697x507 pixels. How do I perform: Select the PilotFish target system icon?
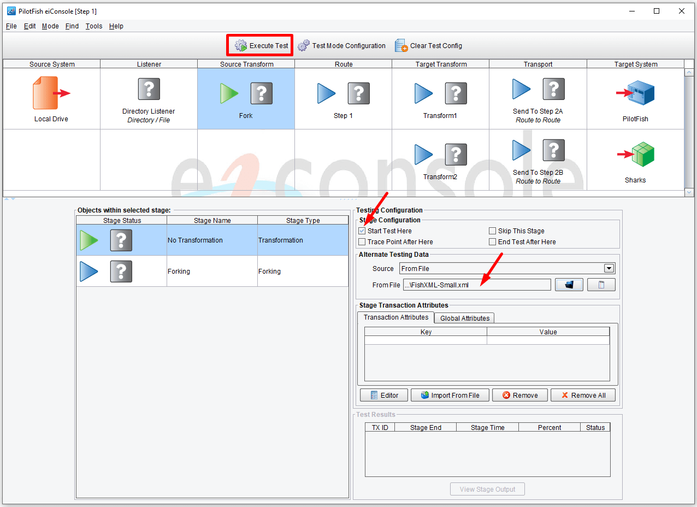click(x=635, y=93)
